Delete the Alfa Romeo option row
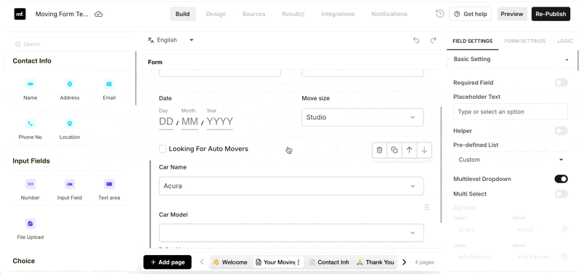581x274 pixels. coord(565,257)
